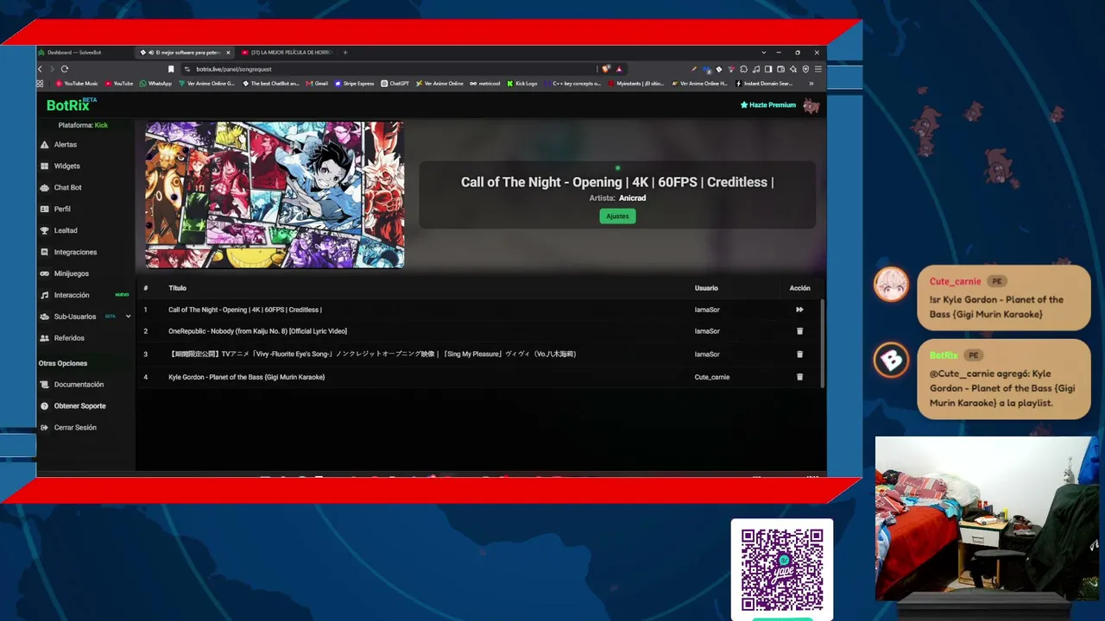
Task: Open the user avatar in BotRix header
Action: 811,106
